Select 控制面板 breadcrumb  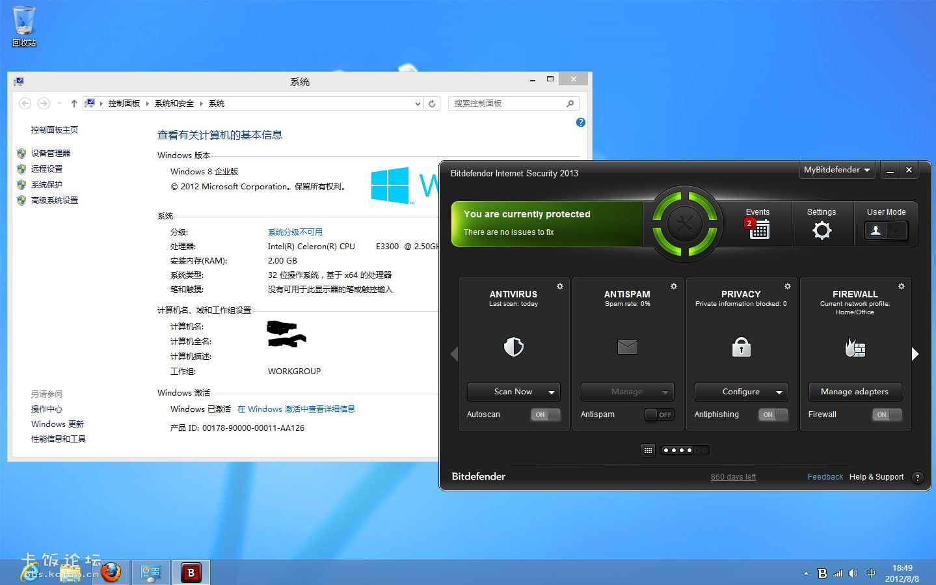click(124, 103)
